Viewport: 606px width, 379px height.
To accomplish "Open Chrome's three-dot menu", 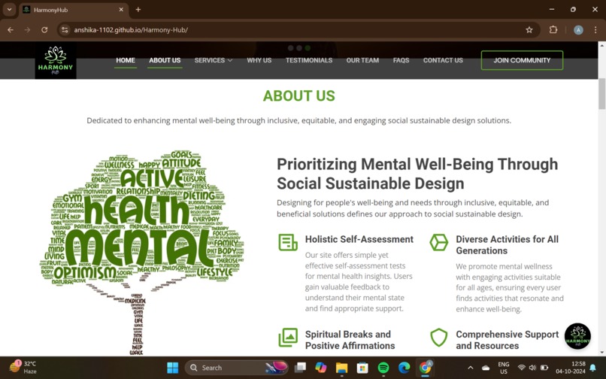I will pos(595,30).
